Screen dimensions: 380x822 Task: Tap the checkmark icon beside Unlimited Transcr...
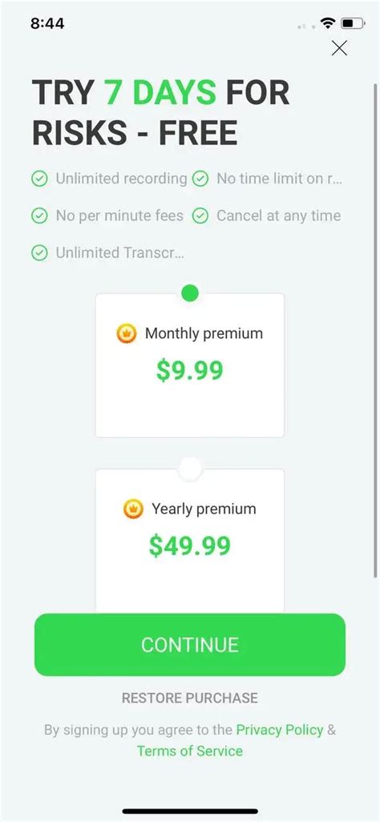[x=39, y=252]
